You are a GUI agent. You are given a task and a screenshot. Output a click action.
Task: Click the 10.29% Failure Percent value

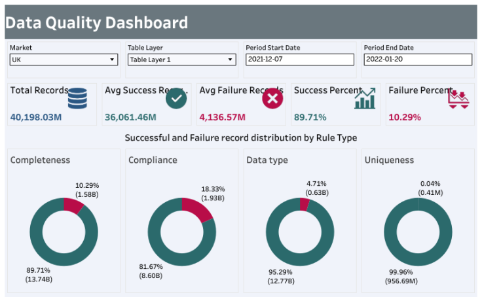(404, 117)
